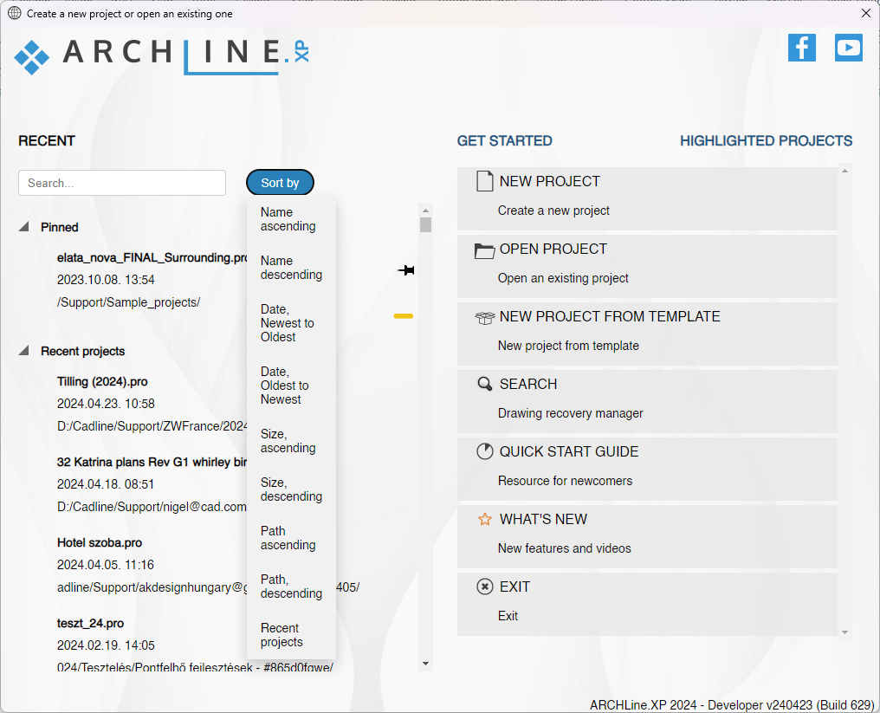Click the Open Project folder icon
This screenshot has width=880, height=713.
(x=484, y=250)
